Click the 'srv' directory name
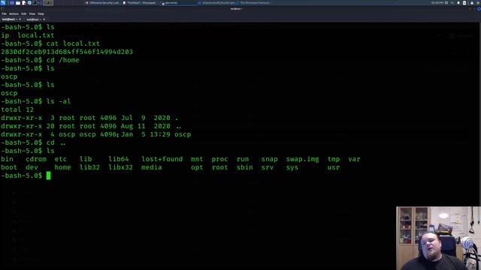 [x=268, y=167]
